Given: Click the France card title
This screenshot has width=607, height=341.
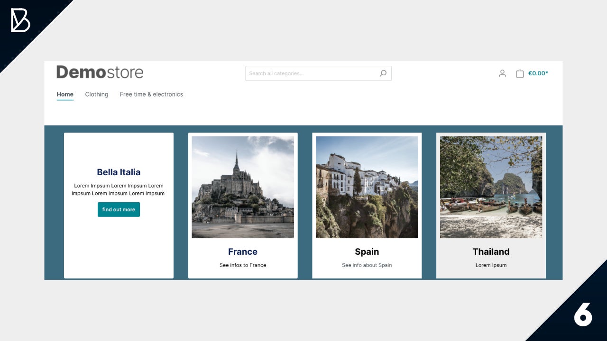Looking at the screenshot, I should (x=243, y=251).
